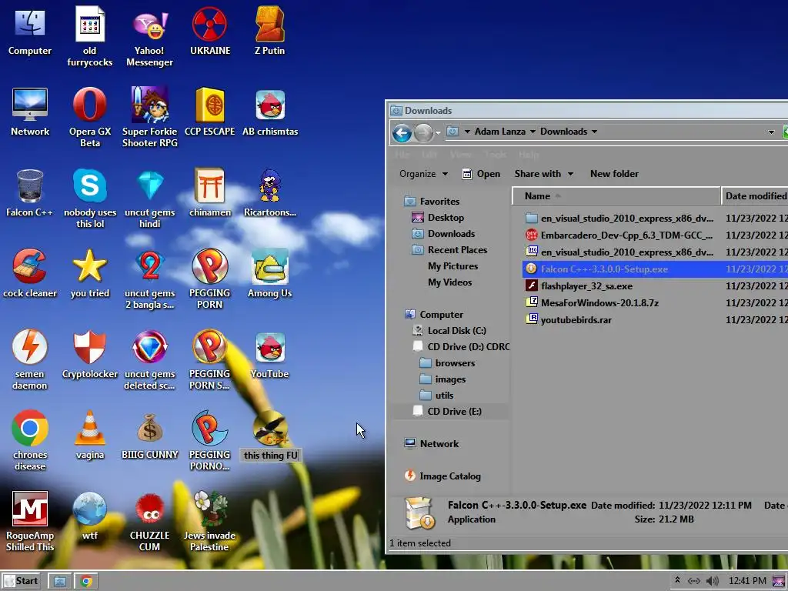Image resolution: width=788 pixels, height=591 pixels.
Task: Select the RogueAmp Shilled This icon
Action: (30, 522)
